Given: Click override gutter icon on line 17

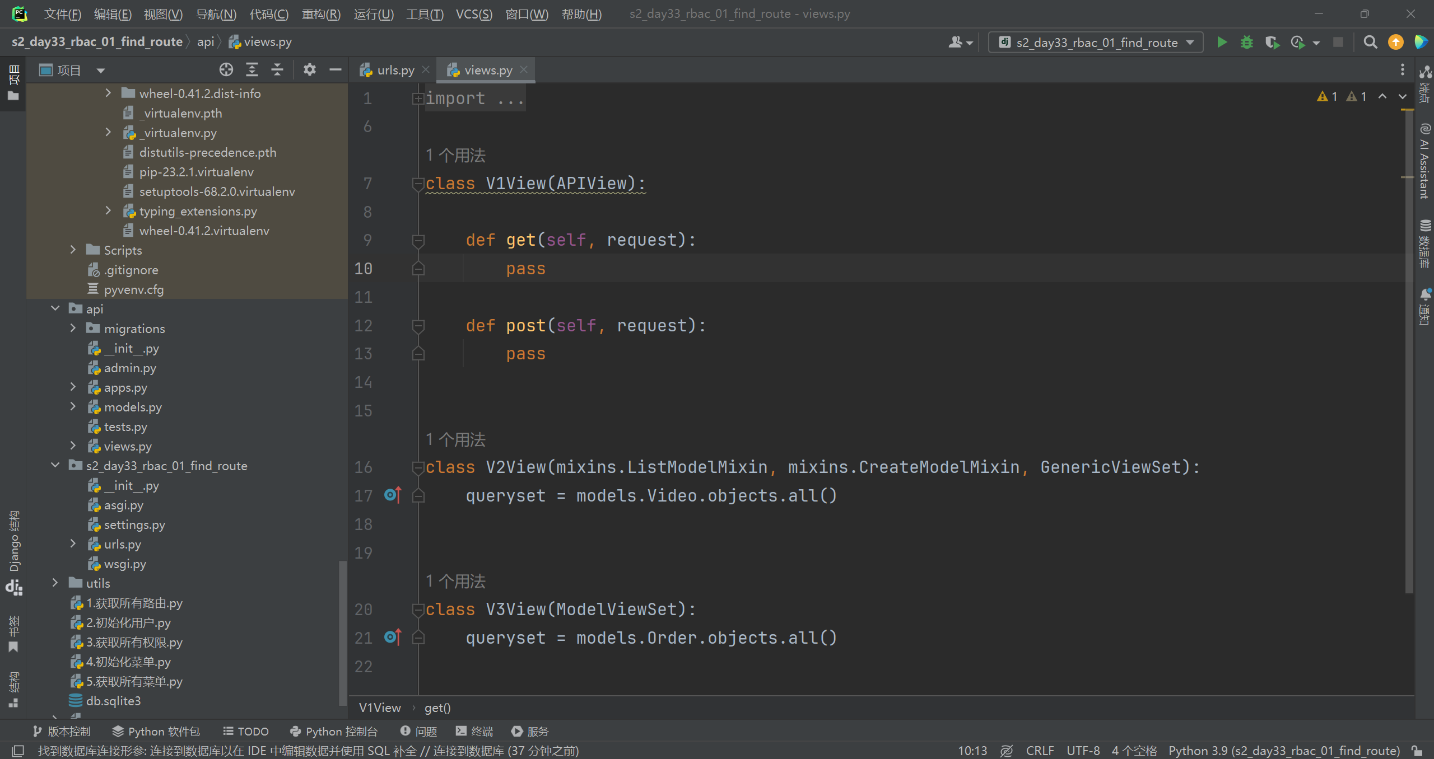Looking at the screenshot, I should (393, 495).
